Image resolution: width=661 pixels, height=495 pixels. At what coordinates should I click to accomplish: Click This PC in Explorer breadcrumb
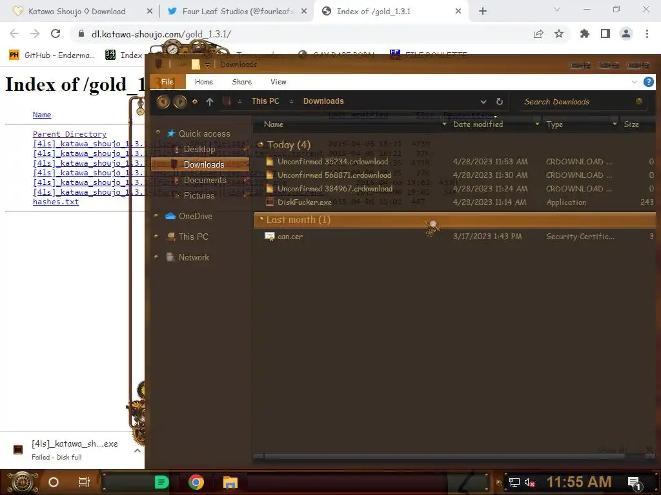265,101
